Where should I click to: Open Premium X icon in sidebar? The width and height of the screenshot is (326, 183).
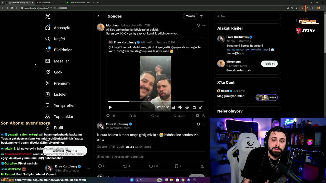point(48,83)
